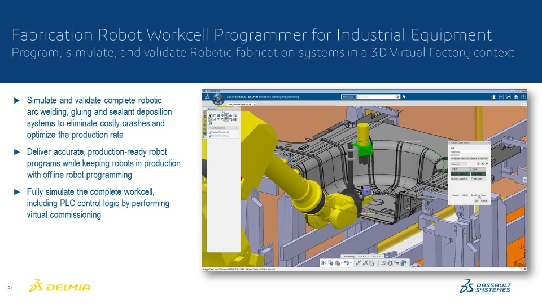The image size is (542, 304).
Task: Click the DELMIA logo on the slide
Action: coord(59,286)
